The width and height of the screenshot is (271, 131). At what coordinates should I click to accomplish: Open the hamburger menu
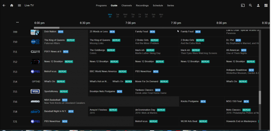pyautogui.click(x=19, y=5)
